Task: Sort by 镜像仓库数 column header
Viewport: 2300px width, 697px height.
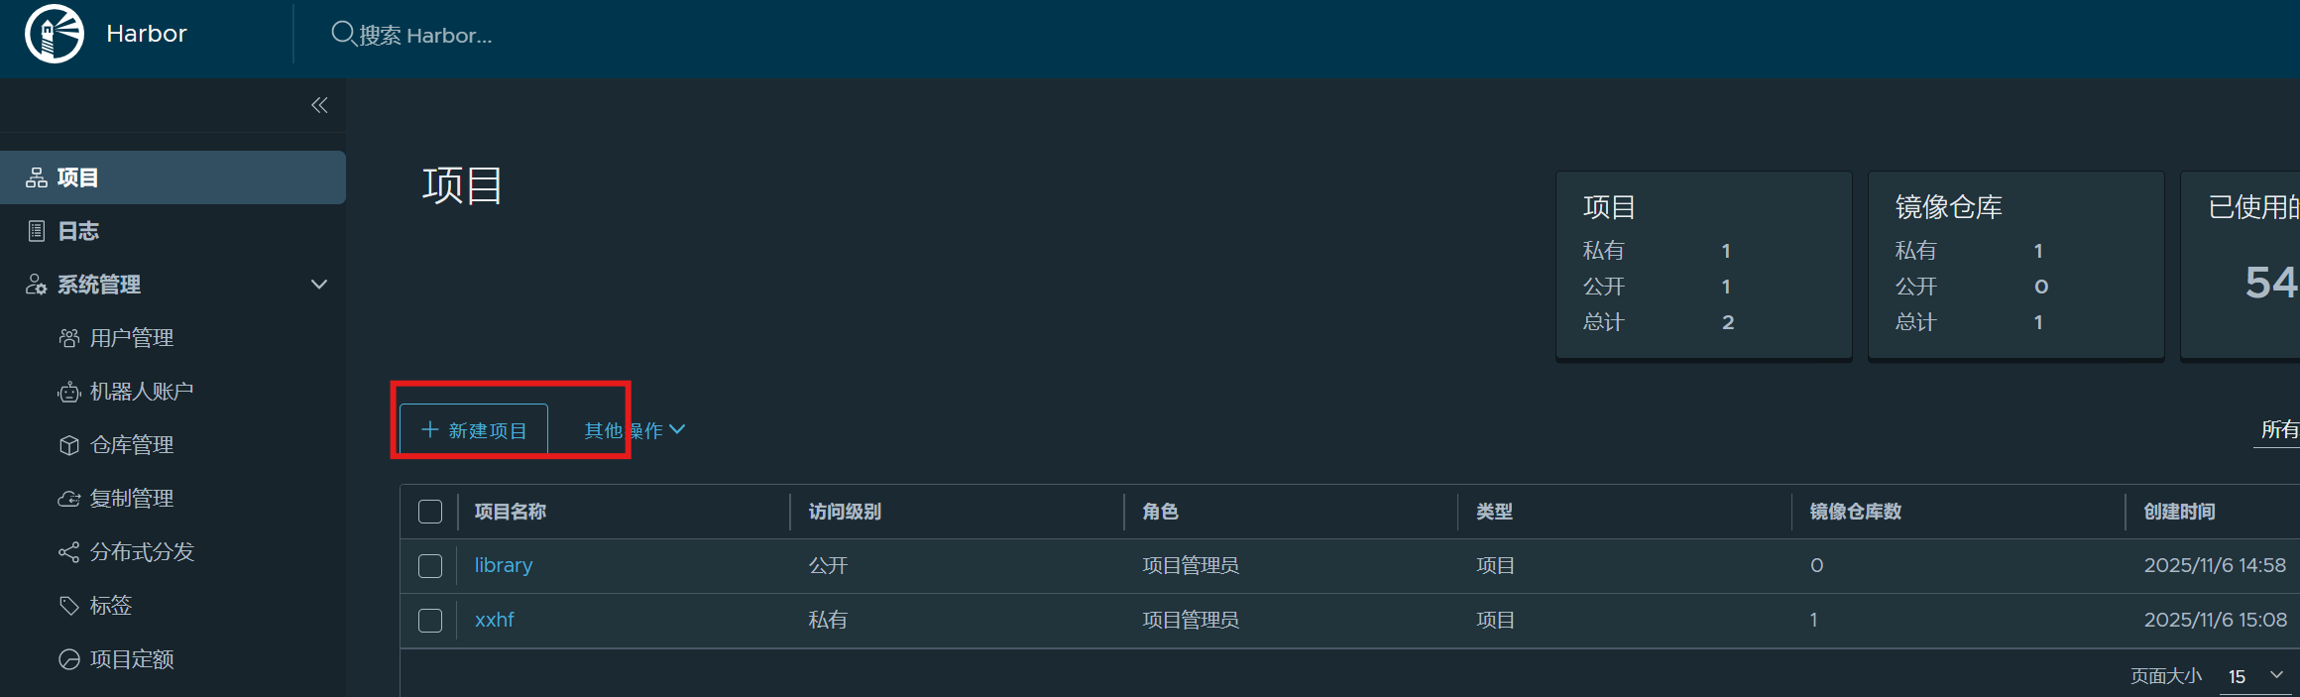Action: coord(1856,512)
